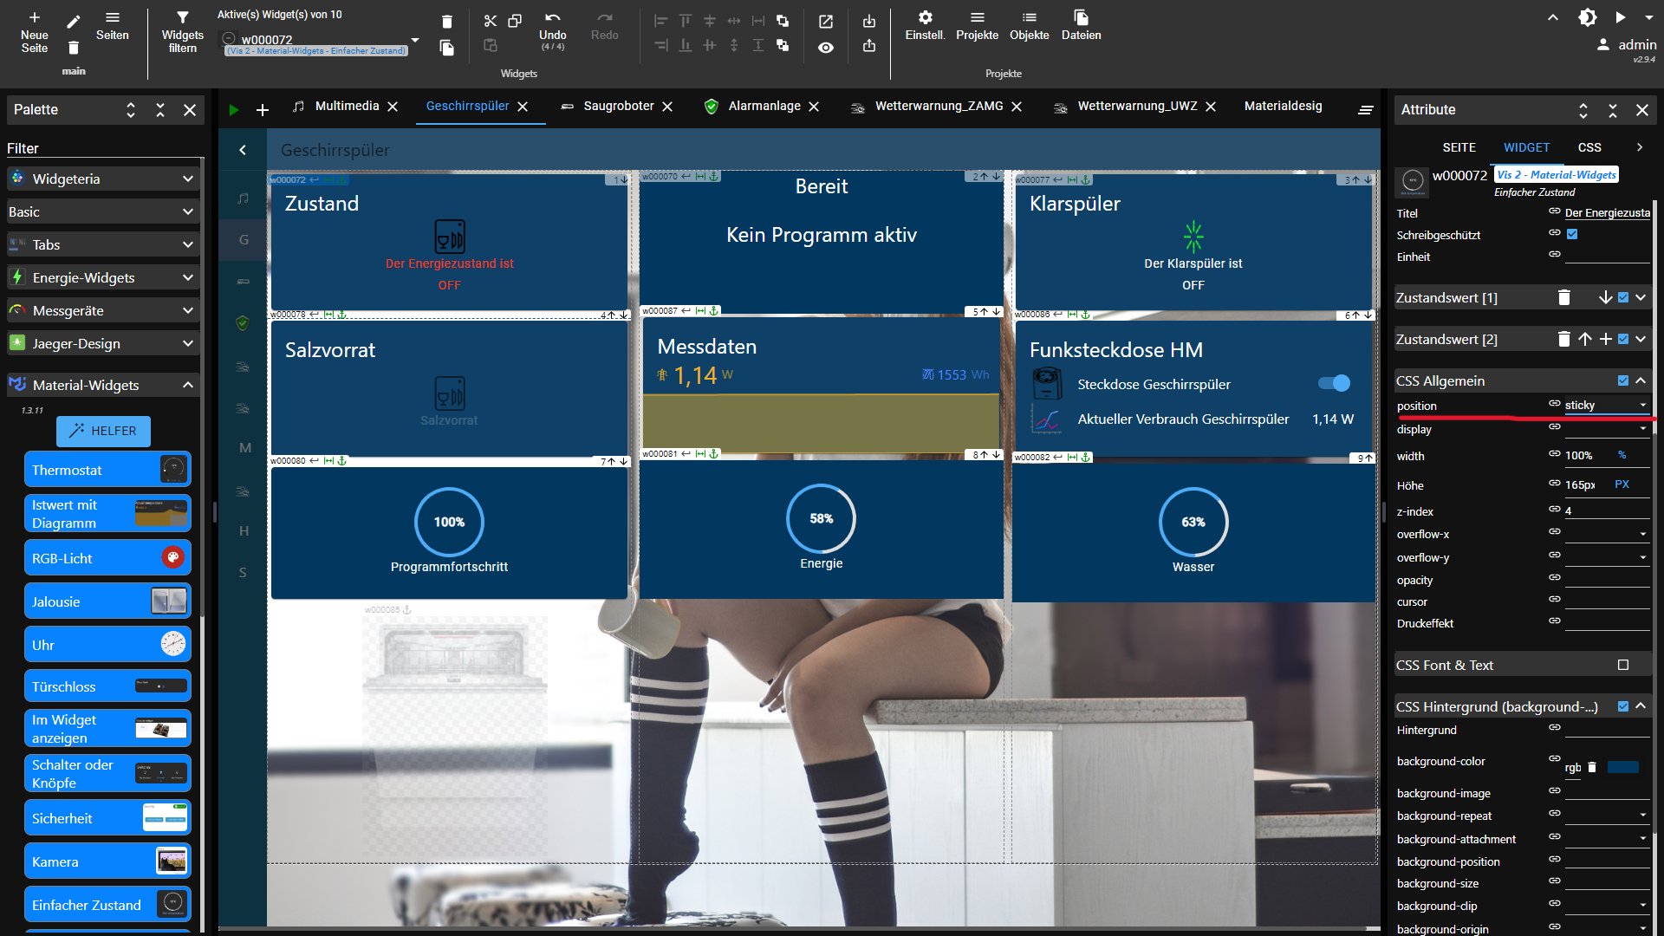Click the background-color blue swatch
Image resolution: width=1664 pixels, height=936 pixels.
pyautogui.click(x=1622, y=767)
